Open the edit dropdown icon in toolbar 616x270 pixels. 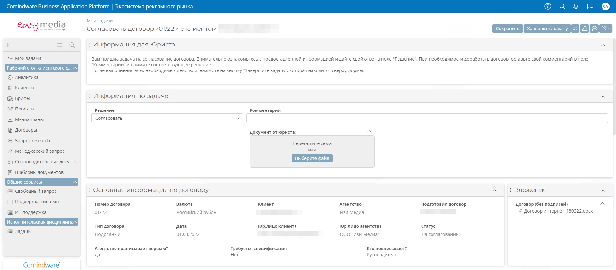[x=606, y=29]
